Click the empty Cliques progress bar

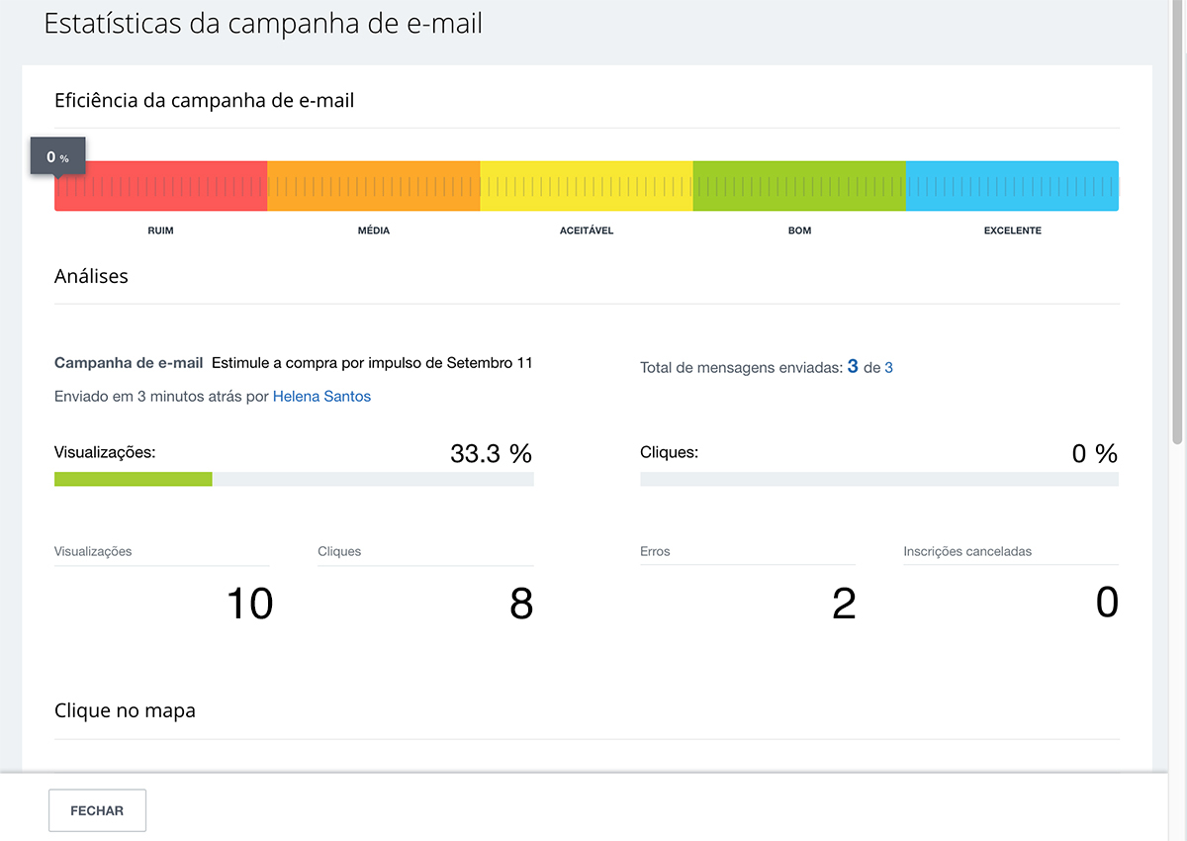pyautogui.click(x=878, y=479)
